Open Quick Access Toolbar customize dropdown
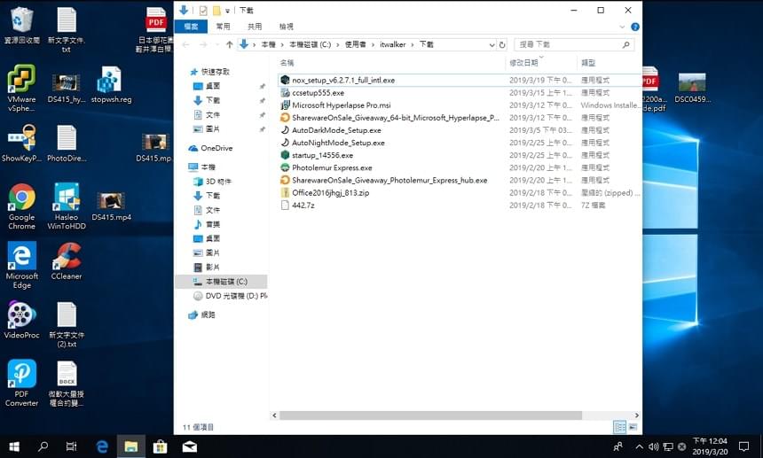Image resolution: width=763 pixels, height=458 pixels. [x=228, y=11]
